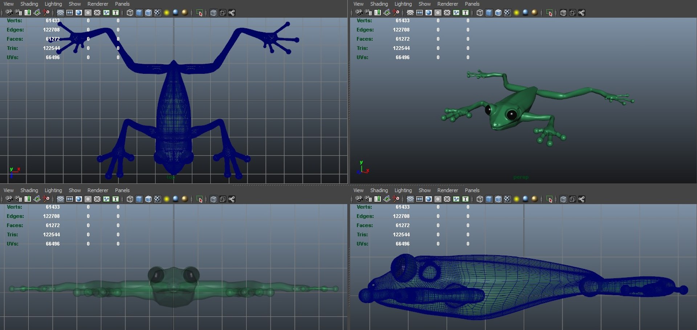Screen dimensions: 697x330
Task: Click Image Plane icon in front view panel
Action: click(x=37, y=199)
